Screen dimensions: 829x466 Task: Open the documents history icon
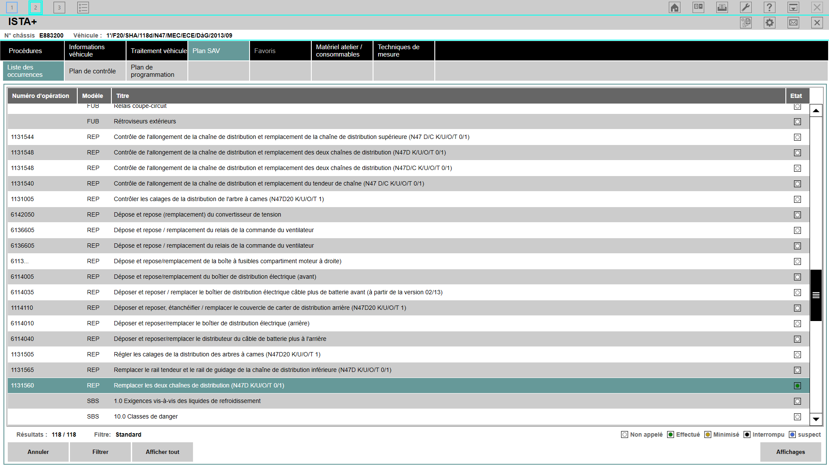(x=746, y=22)
